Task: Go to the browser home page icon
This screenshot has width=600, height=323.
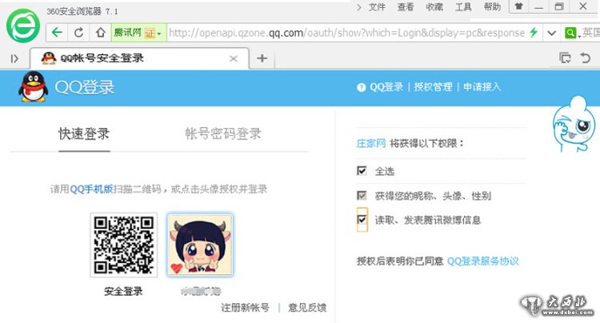Action: (x=100, y=33)
